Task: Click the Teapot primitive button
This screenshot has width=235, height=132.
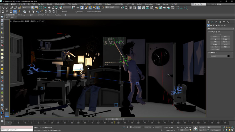Action: 215,47
